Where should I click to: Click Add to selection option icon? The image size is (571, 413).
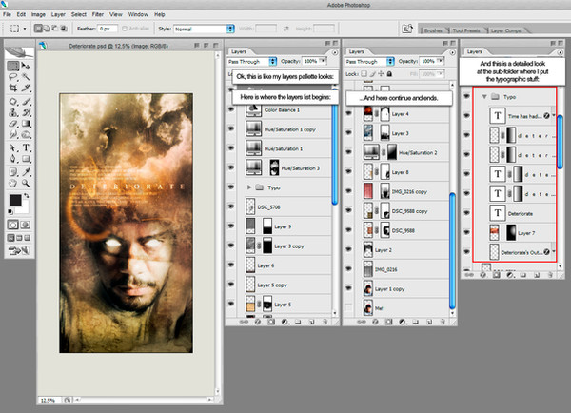click(47, 28)
